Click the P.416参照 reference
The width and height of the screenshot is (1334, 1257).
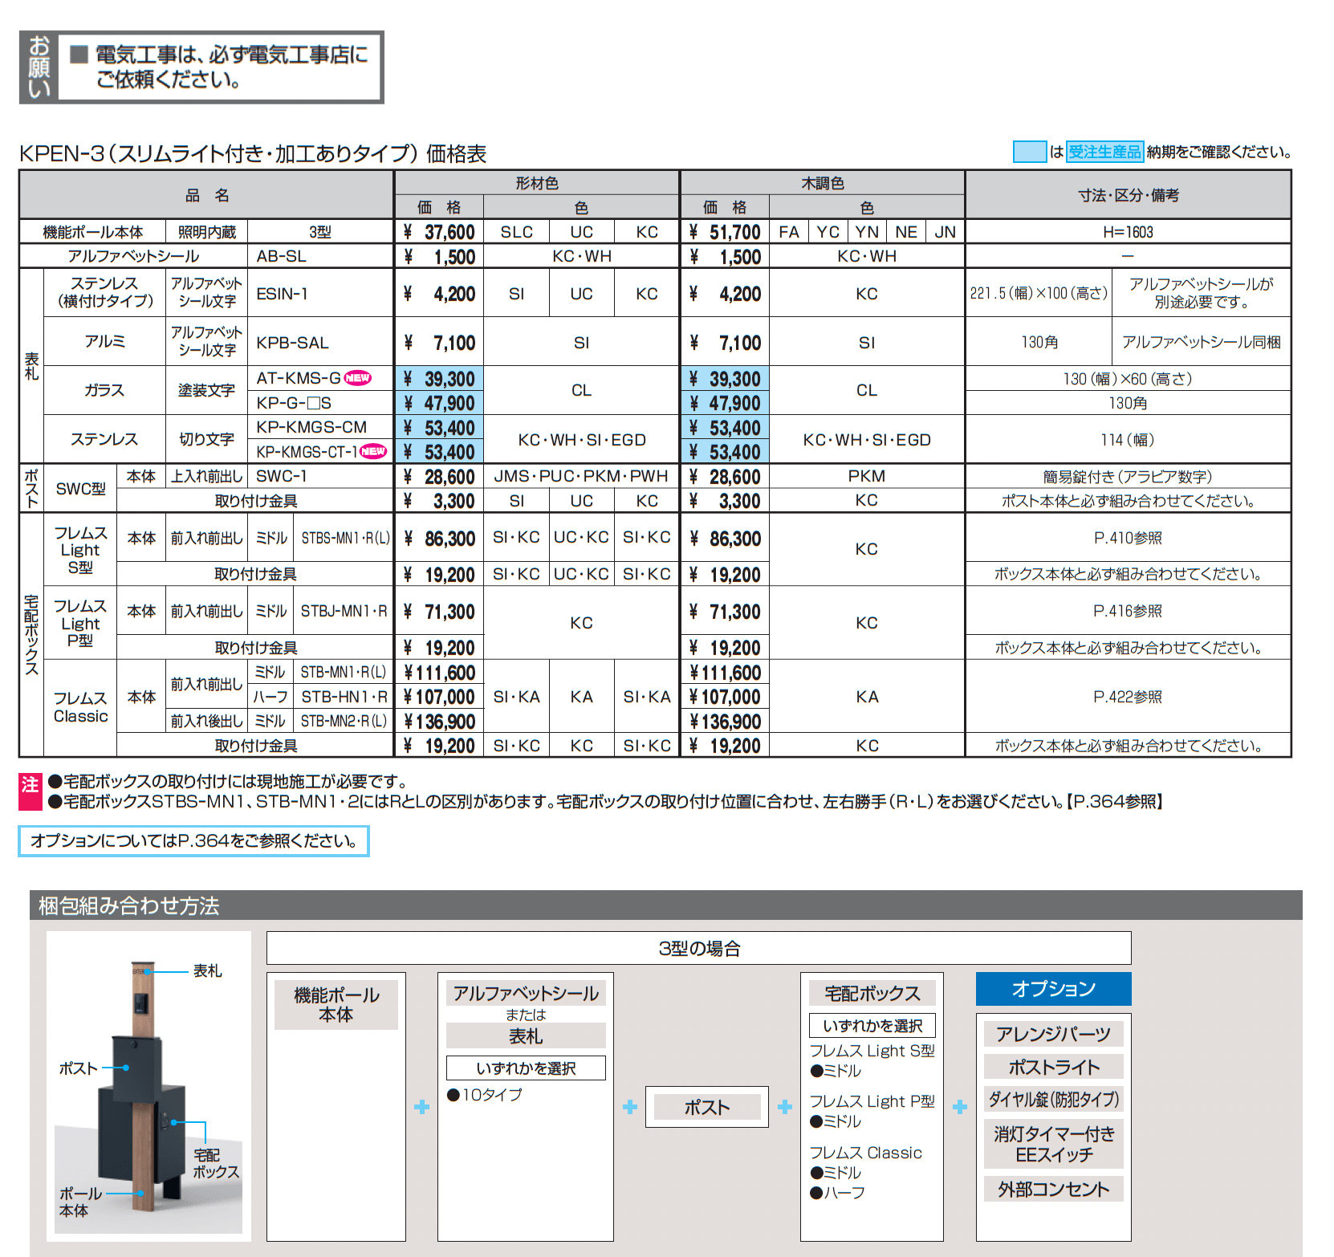(1128, 611)
